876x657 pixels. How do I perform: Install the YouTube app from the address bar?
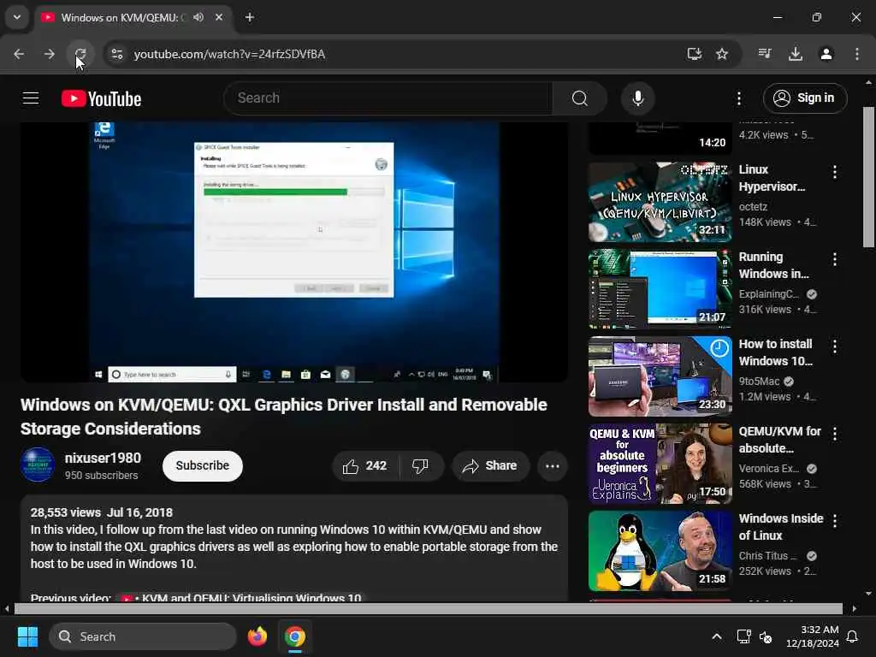click(x=695, y=54)
